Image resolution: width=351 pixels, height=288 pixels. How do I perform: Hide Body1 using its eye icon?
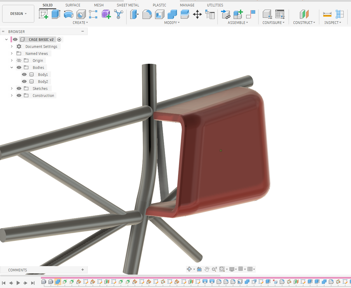tap(25, 74)
